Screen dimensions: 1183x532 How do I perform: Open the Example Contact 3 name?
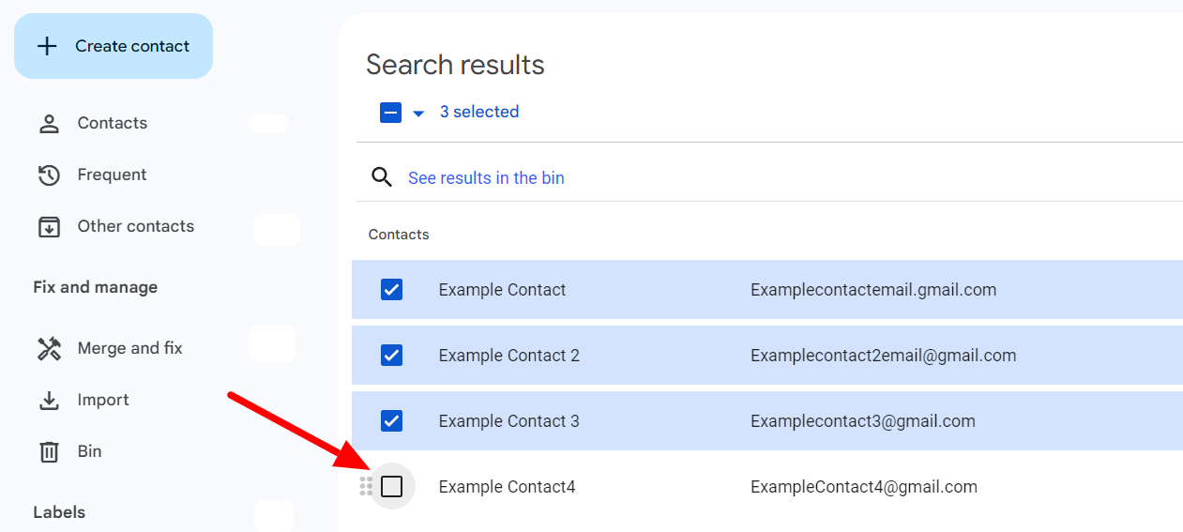coord(509,421)
